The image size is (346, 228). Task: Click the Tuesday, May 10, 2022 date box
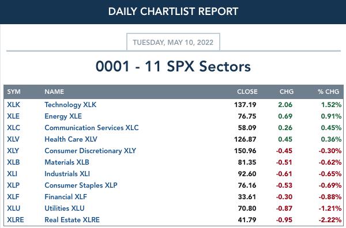pos(173,42)
